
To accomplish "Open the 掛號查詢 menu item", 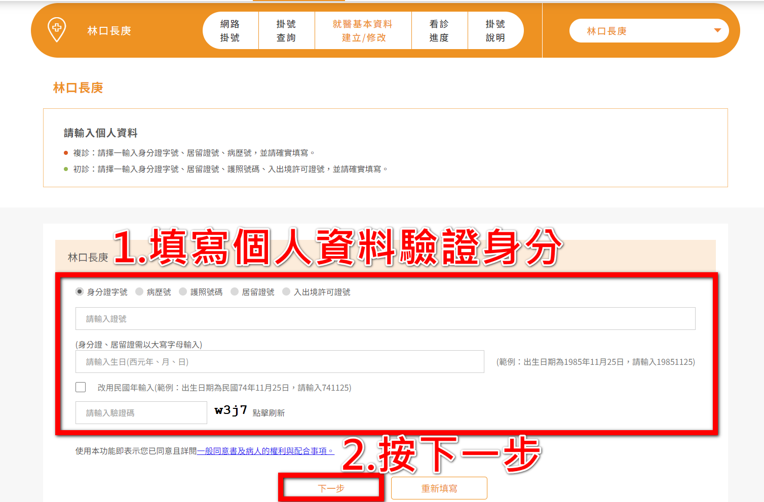I will tap(286, 31).
